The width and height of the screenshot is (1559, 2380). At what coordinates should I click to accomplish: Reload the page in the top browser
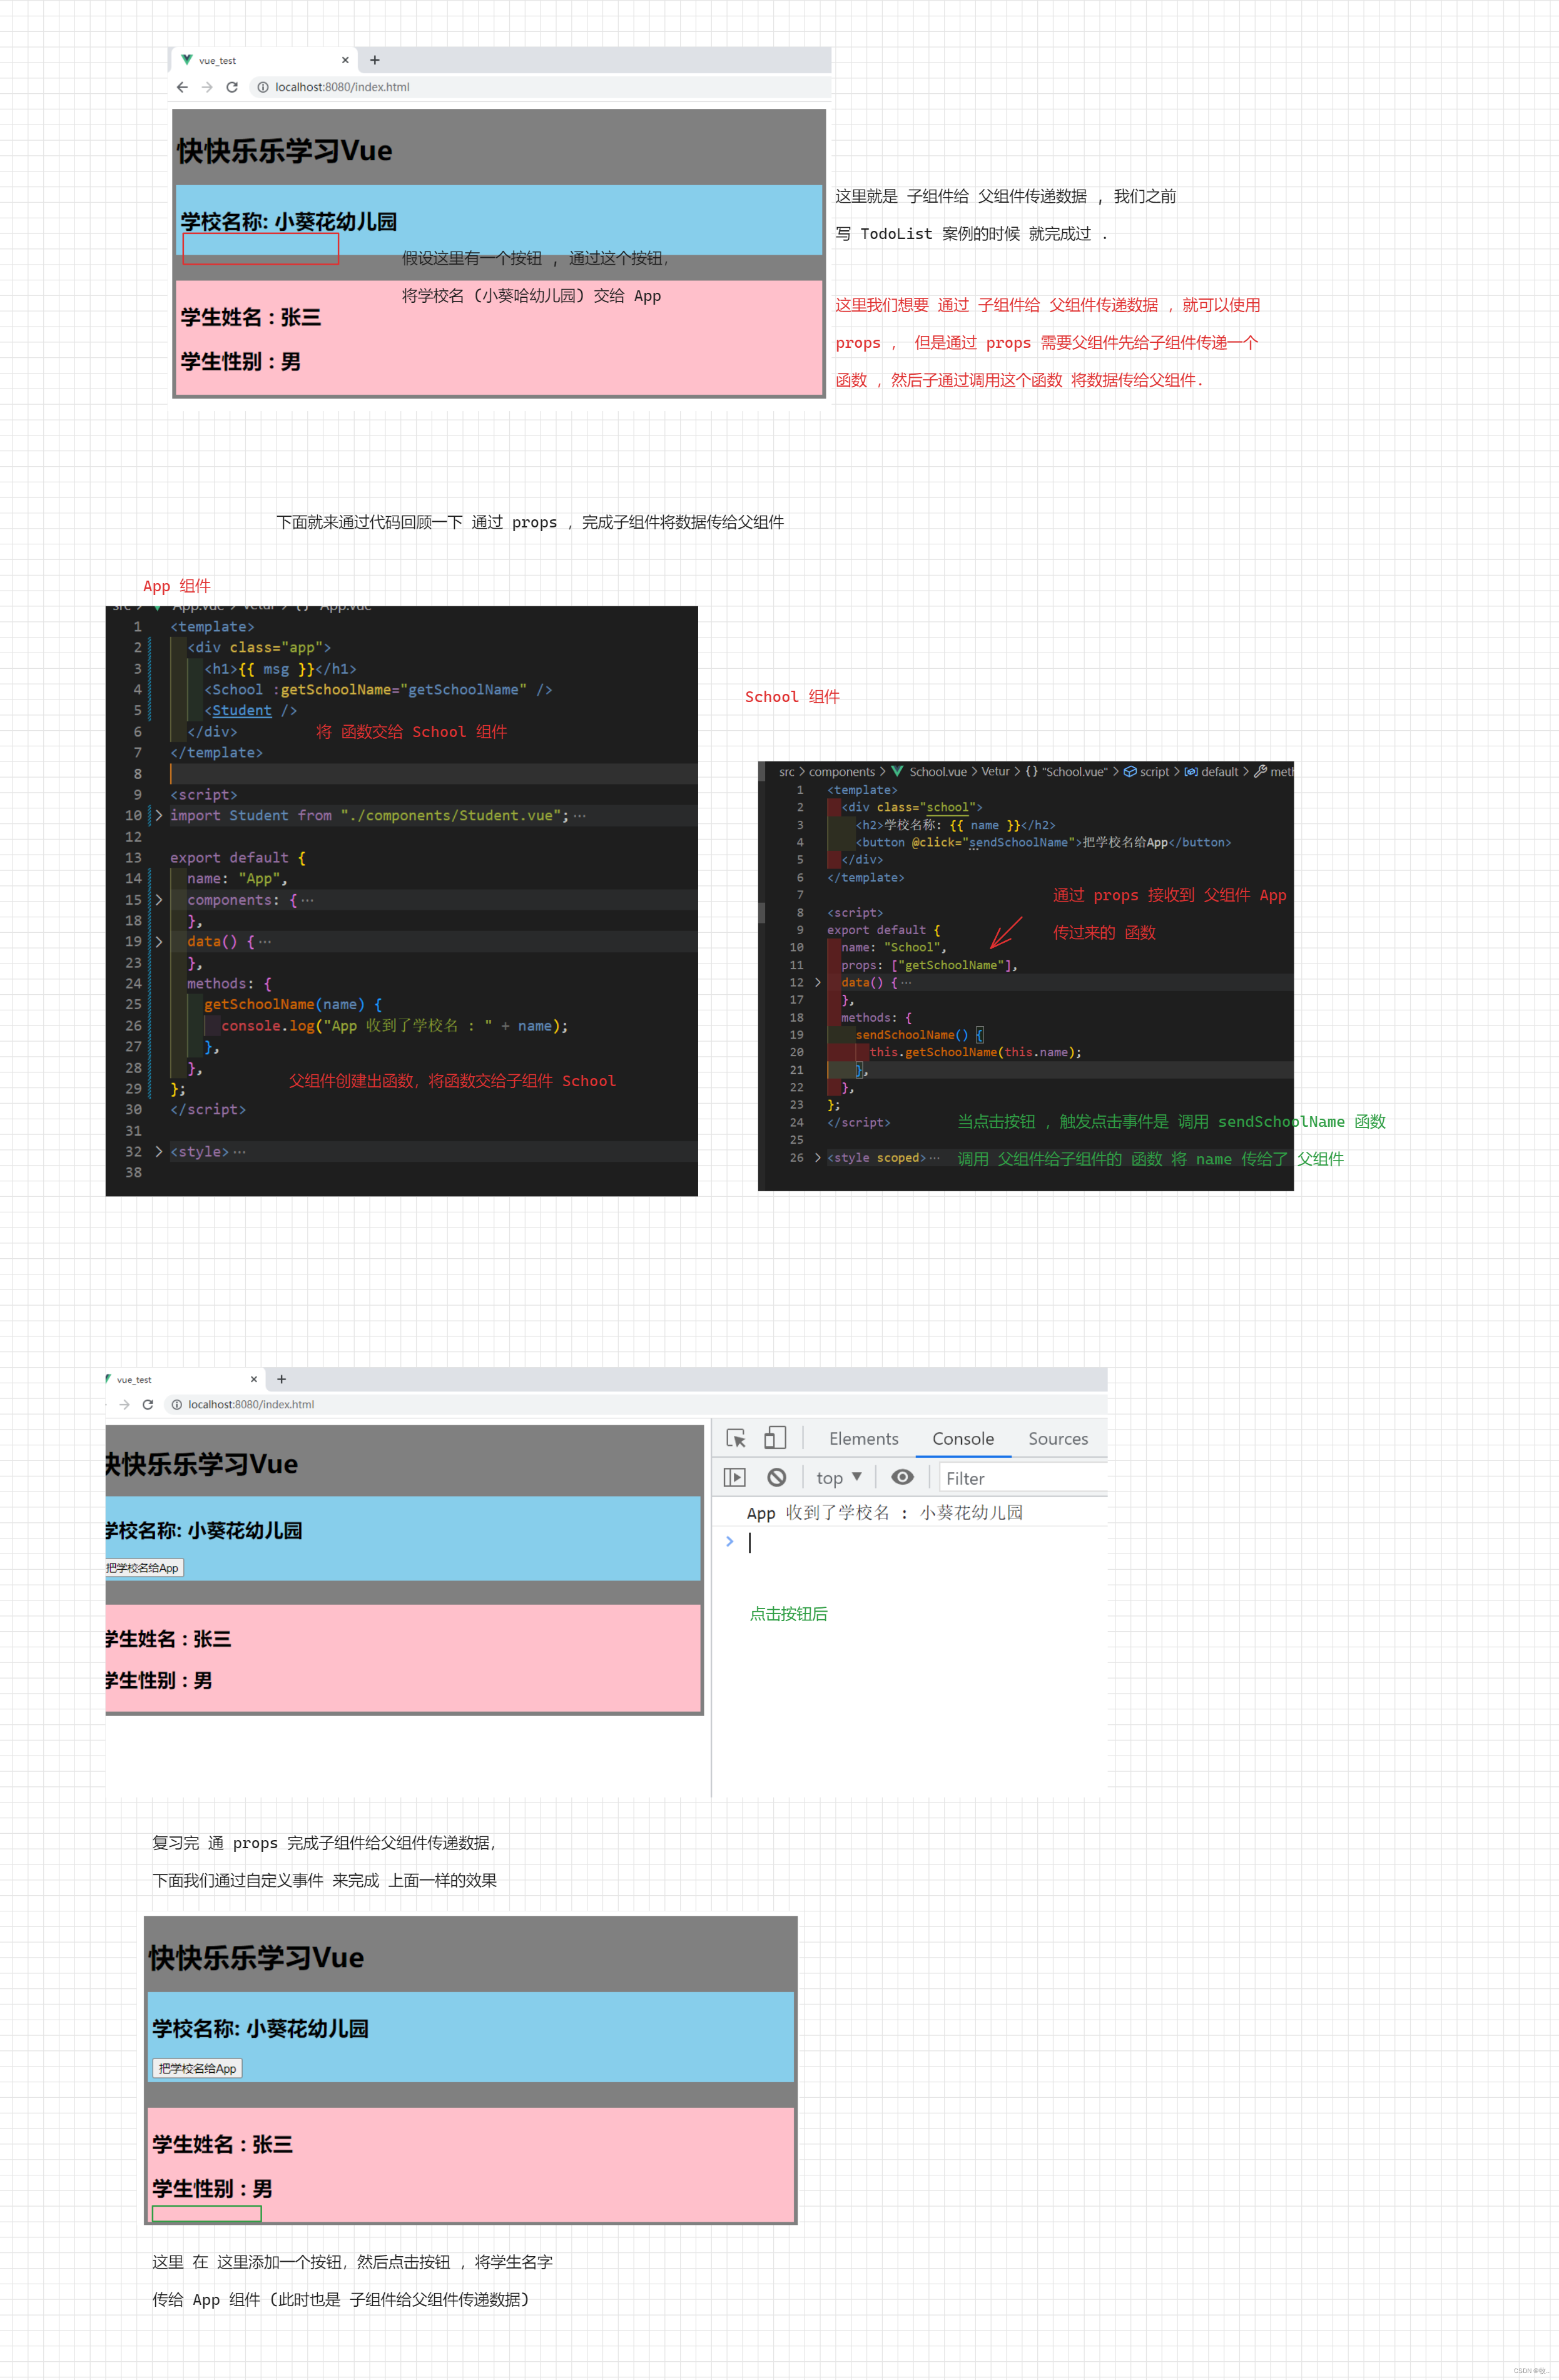coord(232,87)
